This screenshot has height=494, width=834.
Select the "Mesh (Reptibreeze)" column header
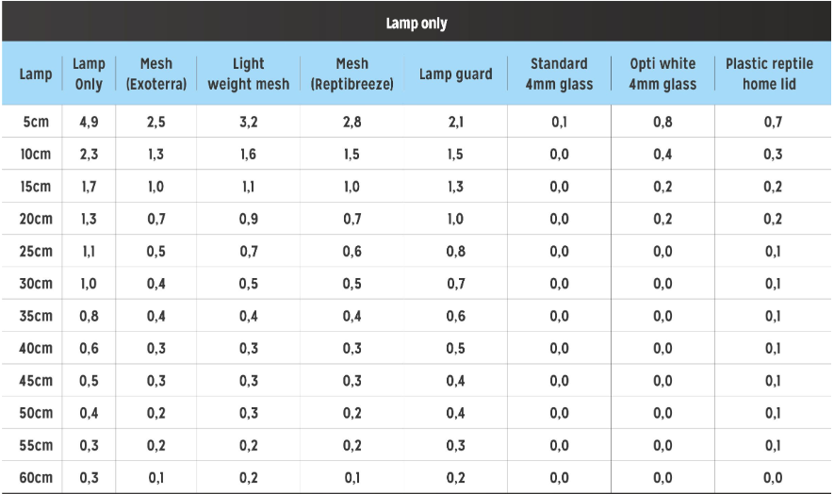[x=352, y=74]
